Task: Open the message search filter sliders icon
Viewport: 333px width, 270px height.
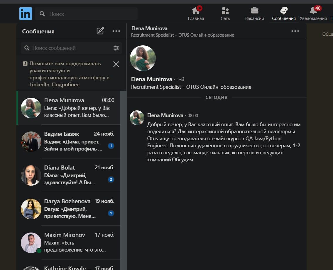Action: coord(116,48)
